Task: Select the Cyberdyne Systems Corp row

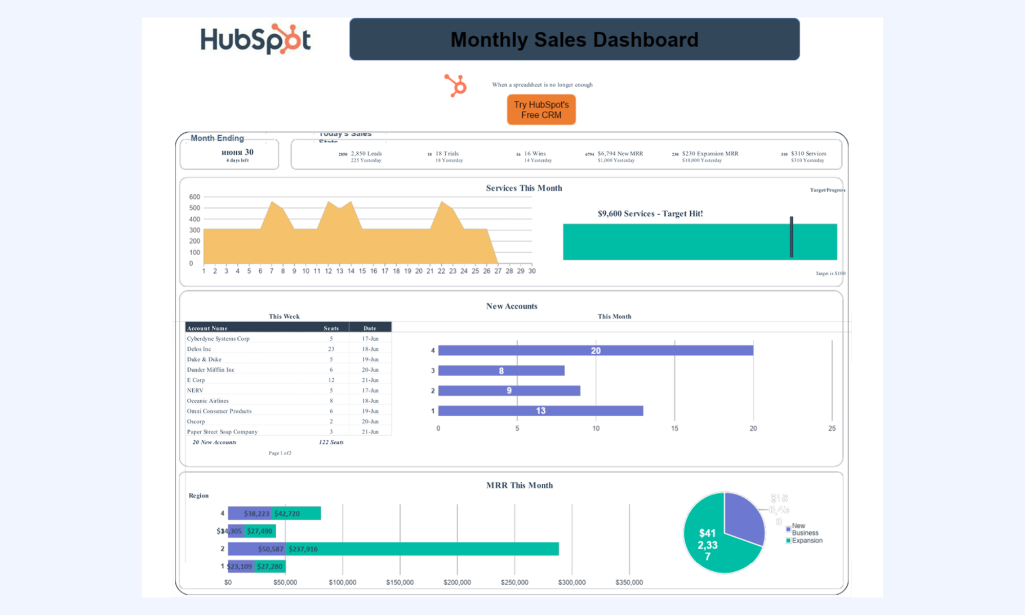Action: [289, 339]
